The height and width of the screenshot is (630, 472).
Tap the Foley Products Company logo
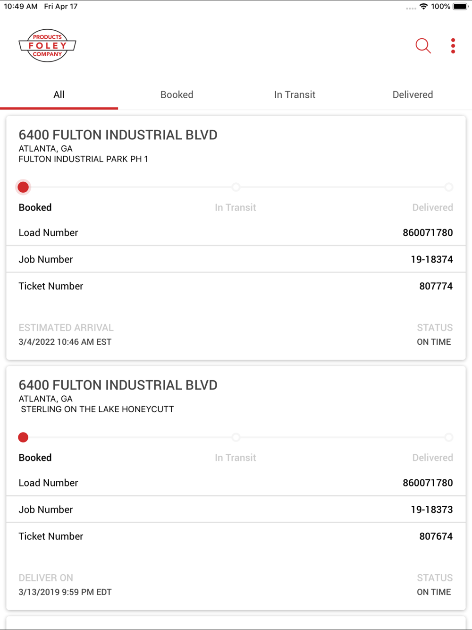click(x=47, y=46)
